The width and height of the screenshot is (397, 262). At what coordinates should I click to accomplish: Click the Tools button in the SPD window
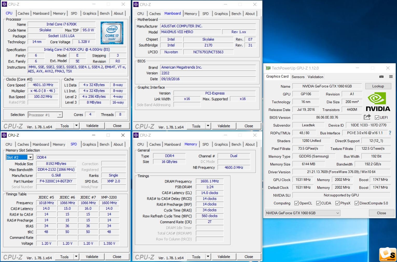point(64,257)
